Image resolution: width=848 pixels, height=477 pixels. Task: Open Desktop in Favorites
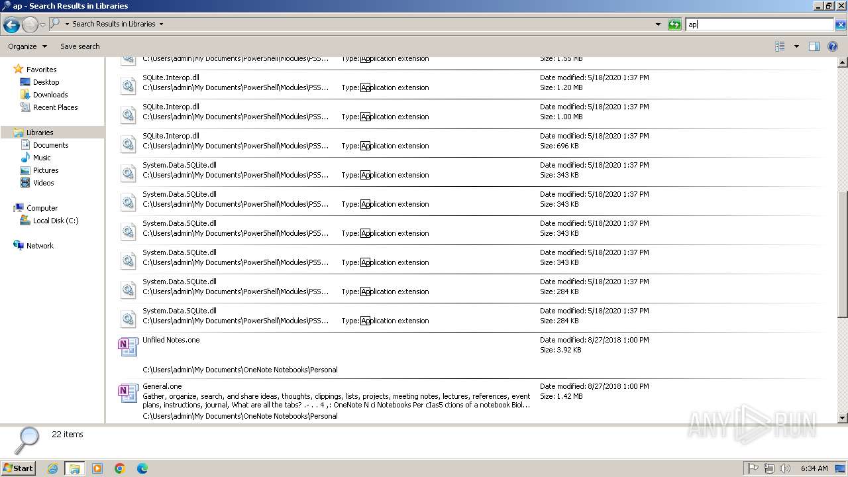point(46,82)
